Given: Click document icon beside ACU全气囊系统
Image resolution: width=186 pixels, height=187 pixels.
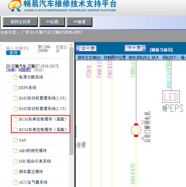Looking at the screenshot, I should tap(15, 182).
